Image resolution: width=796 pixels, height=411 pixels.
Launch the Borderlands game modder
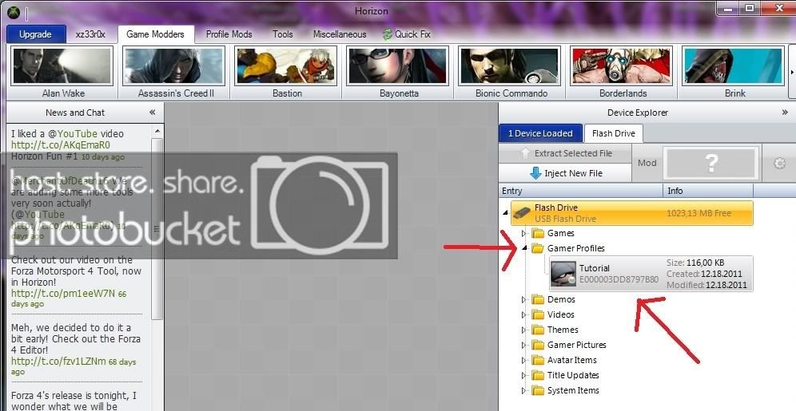point(623,66)
